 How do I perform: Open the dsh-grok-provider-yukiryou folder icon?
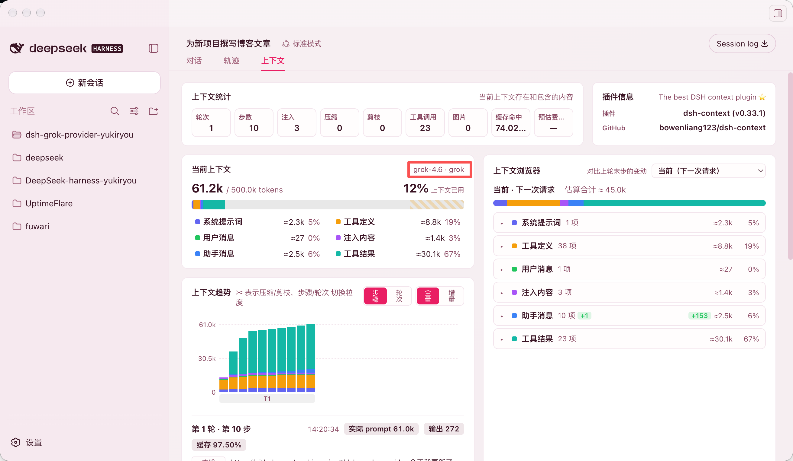click(17, 135)
